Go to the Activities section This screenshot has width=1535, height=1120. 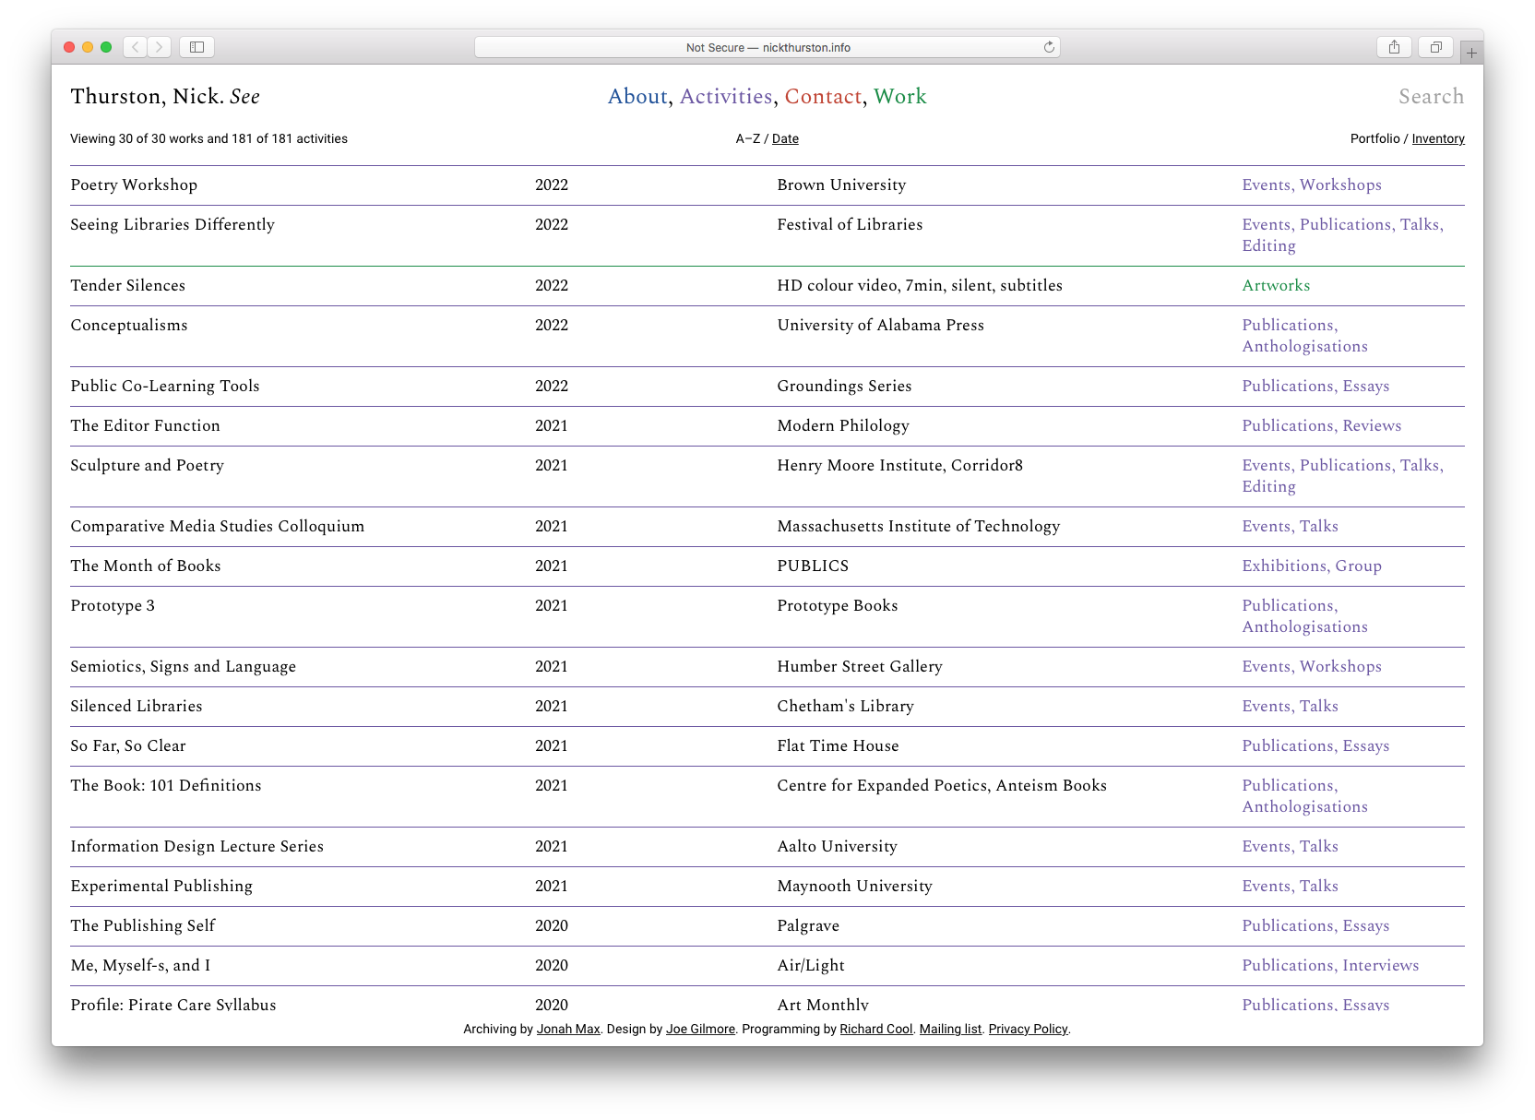[726, 97]
